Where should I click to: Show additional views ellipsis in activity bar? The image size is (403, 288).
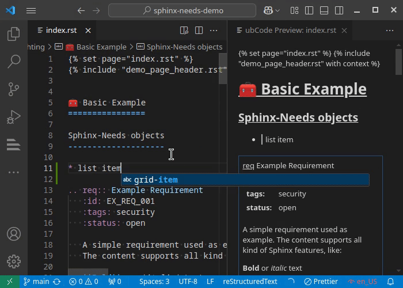coord(14,172)
